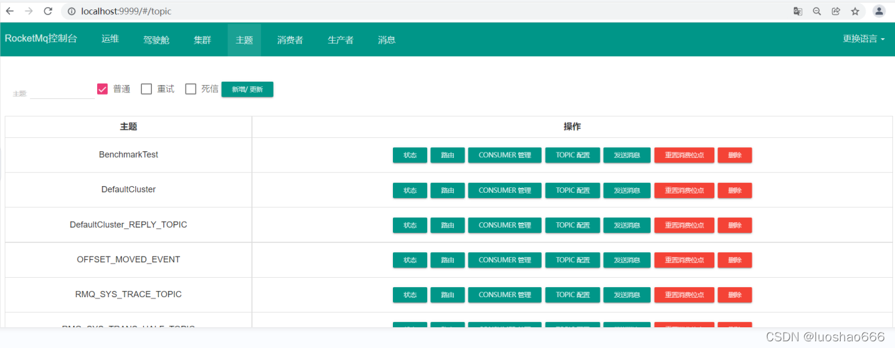Viewport: 895px width, 348px height.
Task: Click the RMQ_SYS_TRACE_TOPIC topic name
Action: (x=129, y=294)
